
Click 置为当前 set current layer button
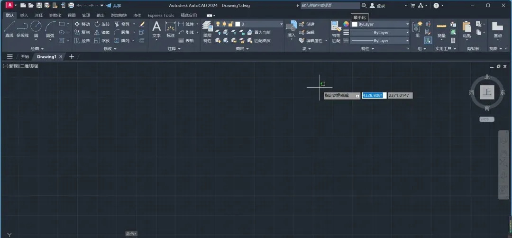pyautogui.click(x=259, y=32)
